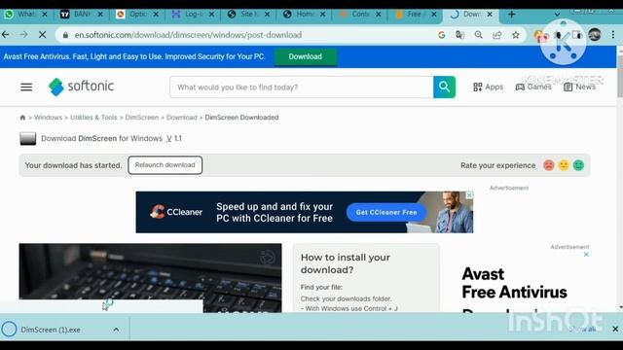Click the DimScreen app icon thumbnail
This screenshot has width=623, height=350.
(28, 138)
